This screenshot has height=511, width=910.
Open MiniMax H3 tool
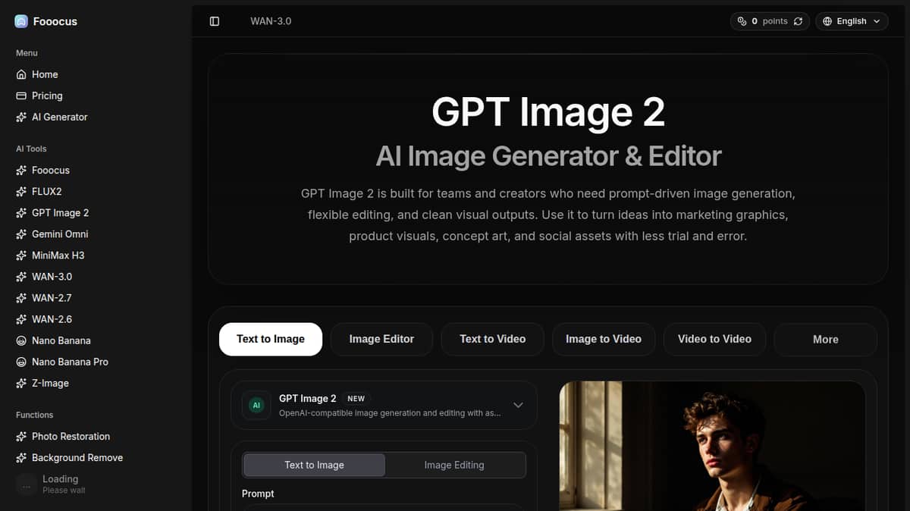tap(58, 255)
